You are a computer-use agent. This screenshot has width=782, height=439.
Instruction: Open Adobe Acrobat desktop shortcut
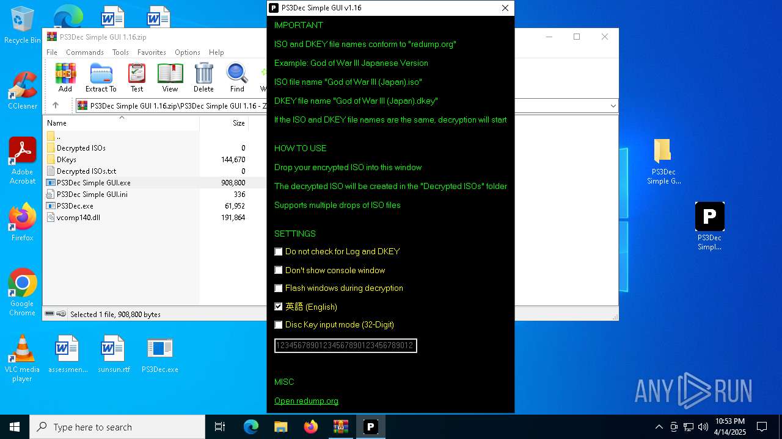tap(23, 161)
